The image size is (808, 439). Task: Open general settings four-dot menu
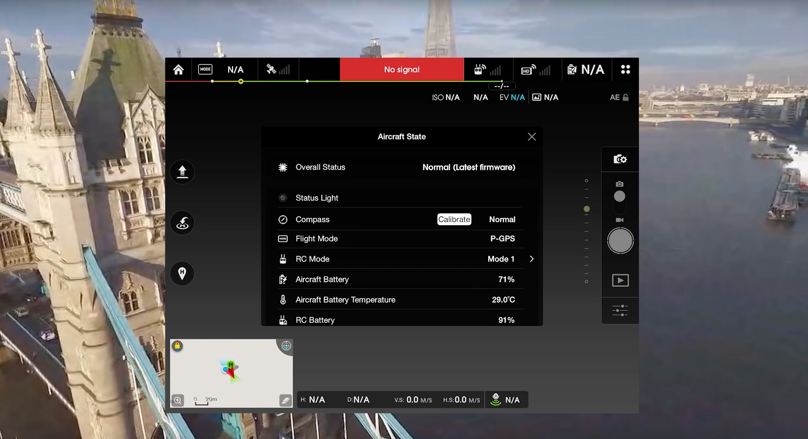coord(626,69)
